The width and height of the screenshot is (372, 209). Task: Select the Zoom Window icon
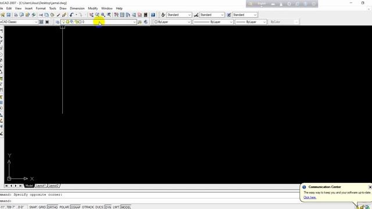tap(103, 15)
